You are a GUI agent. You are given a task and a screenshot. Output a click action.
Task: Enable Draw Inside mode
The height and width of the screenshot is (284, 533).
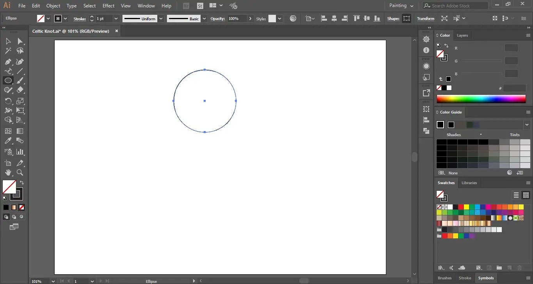coord(21,217)
